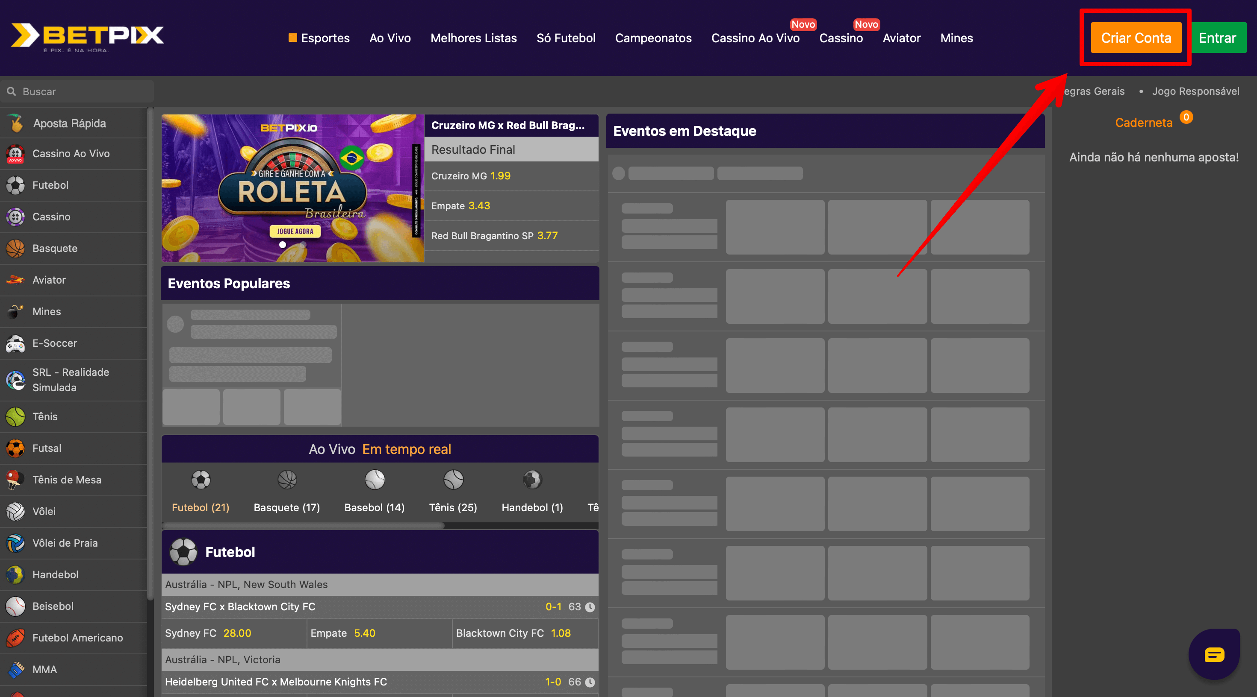Click the BetPix logo
Viewport: 1257px width, 697px height.
[87, 37]
